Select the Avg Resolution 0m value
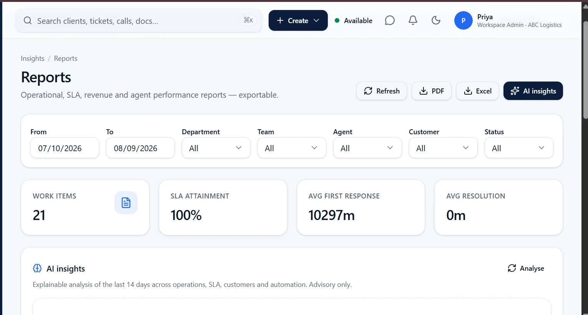Screen dimensions: 588x315 coord(456,215)
